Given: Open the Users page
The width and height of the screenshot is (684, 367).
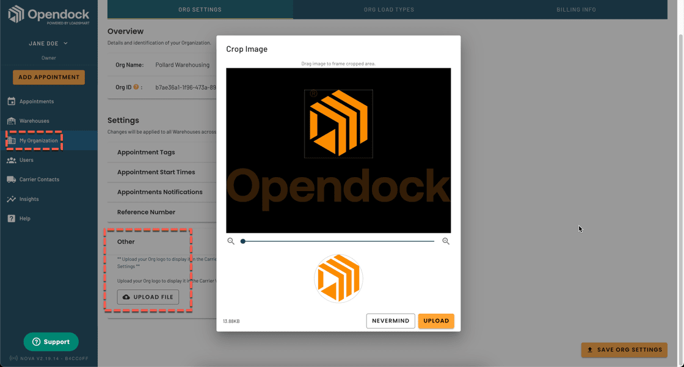Looking at the screenshot, I should 26,160.
